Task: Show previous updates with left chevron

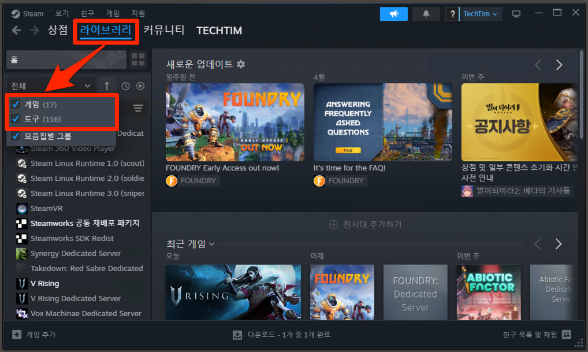Action: [x=538, y=65]
